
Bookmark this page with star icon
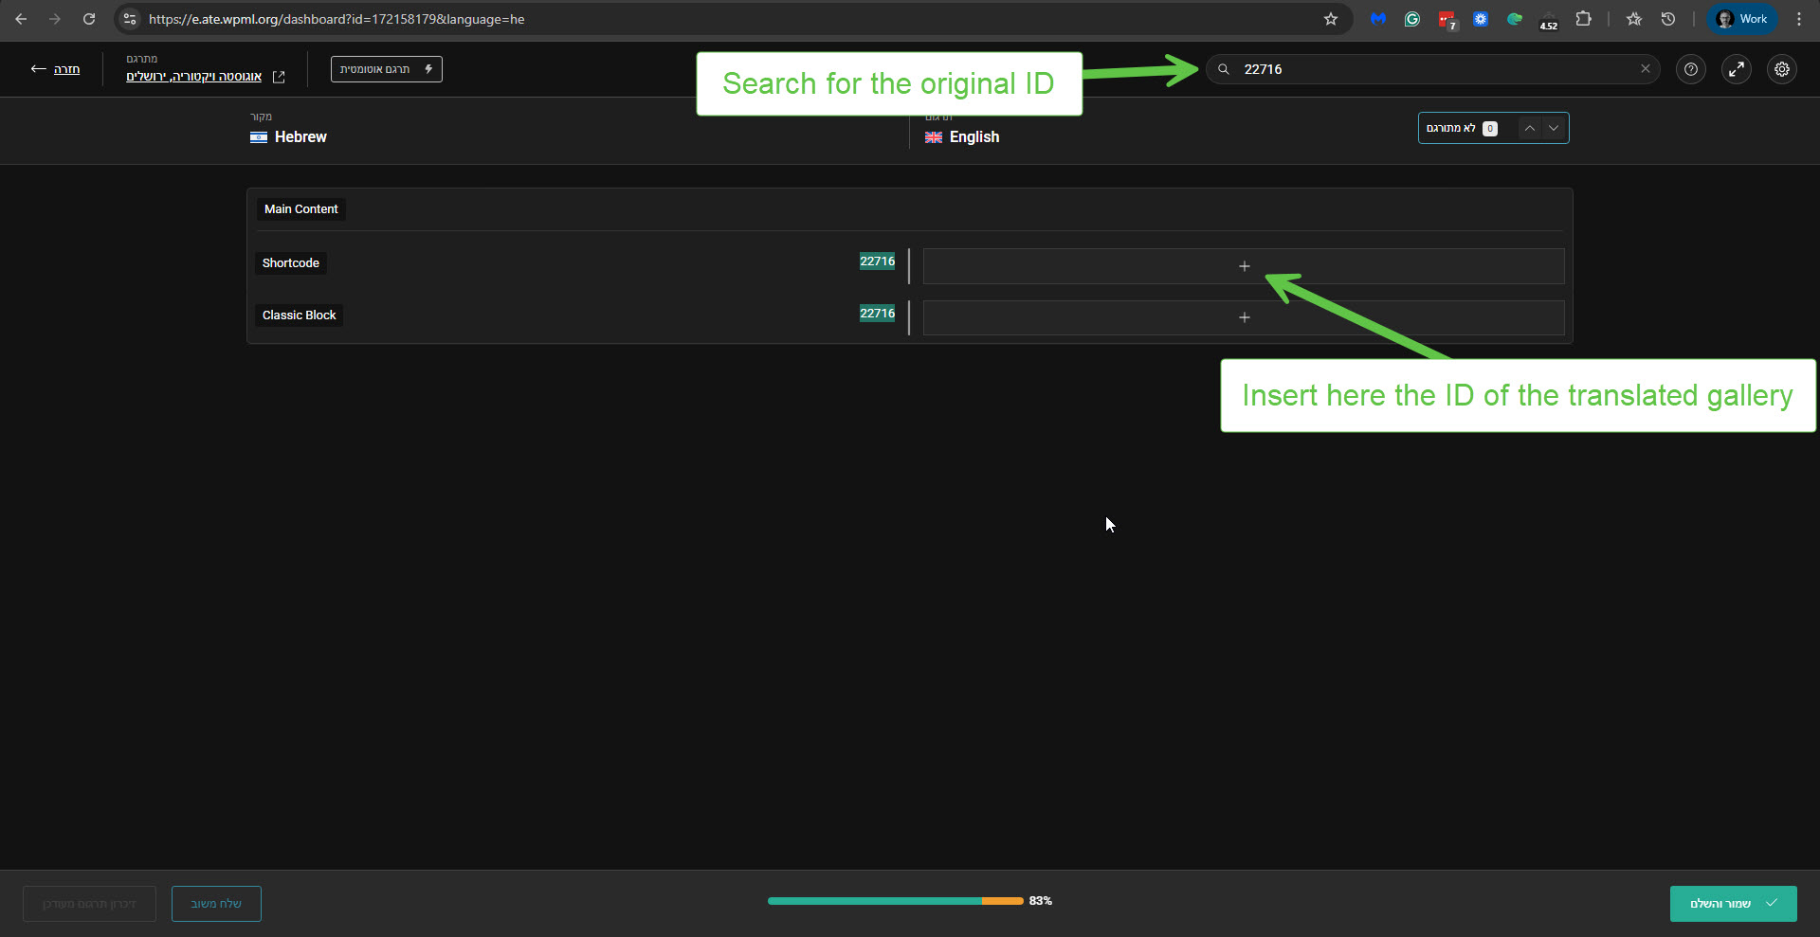coord(1331,19)
